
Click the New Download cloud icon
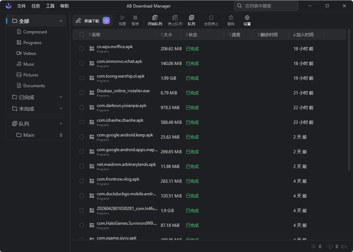tap(106, 21)
